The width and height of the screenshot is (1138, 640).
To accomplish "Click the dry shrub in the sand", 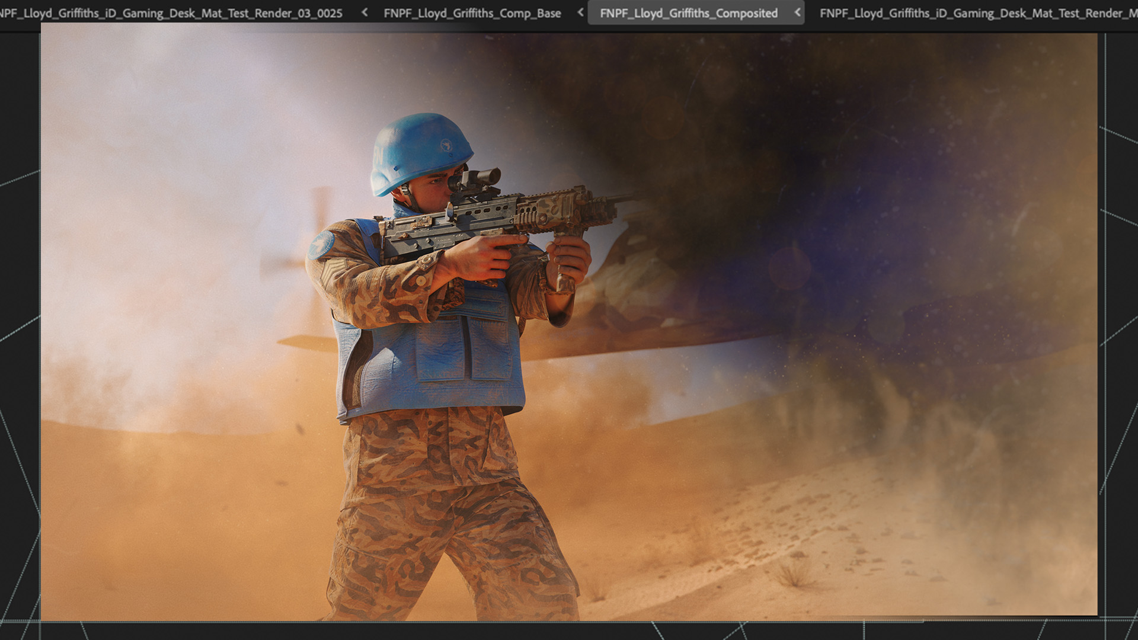I will (793, 574).
